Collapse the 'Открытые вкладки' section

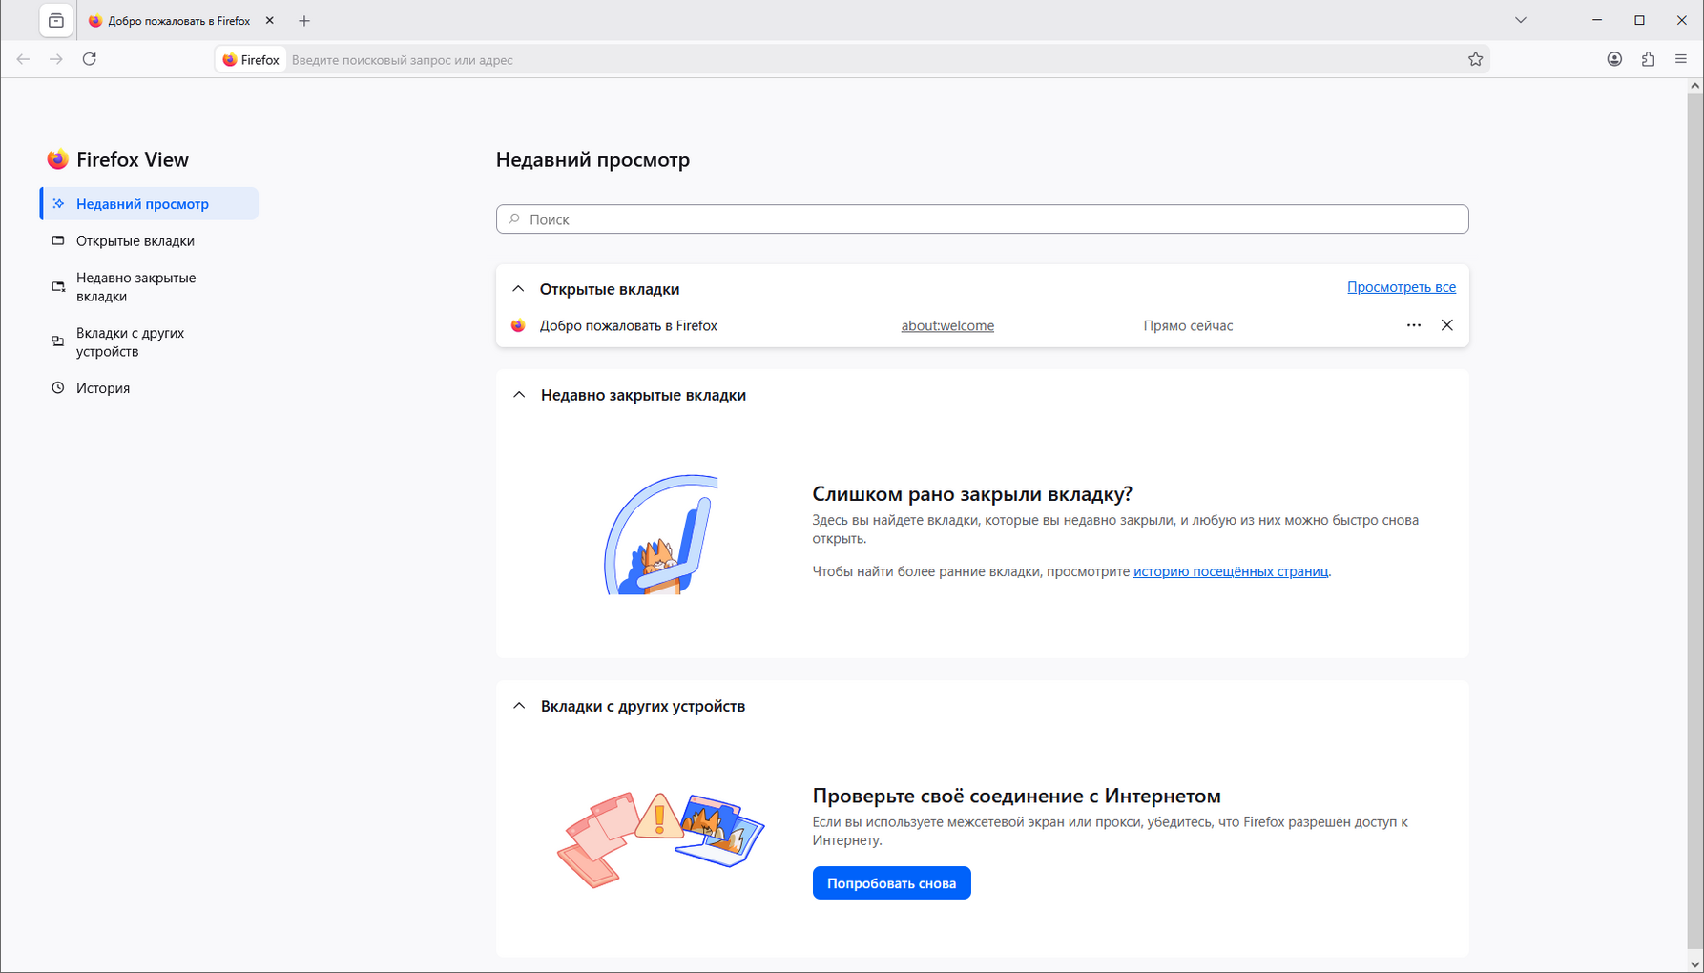518,289
